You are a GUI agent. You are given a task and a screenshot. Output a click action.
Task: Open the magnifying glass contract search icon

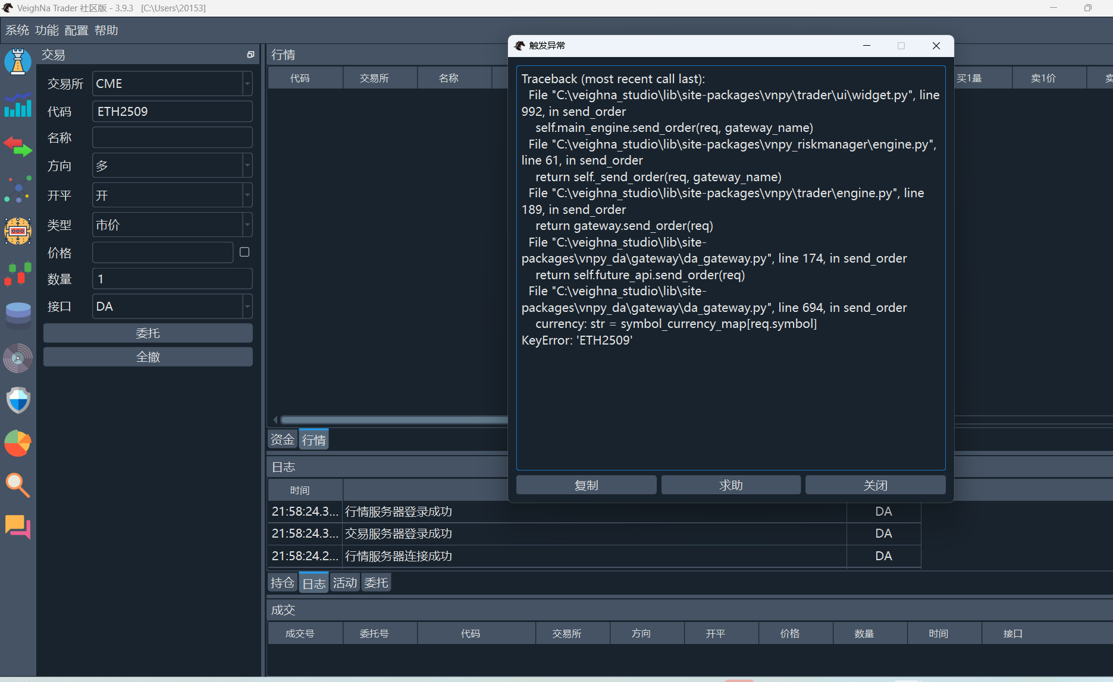pyautogui.click(x=18, y=485)
